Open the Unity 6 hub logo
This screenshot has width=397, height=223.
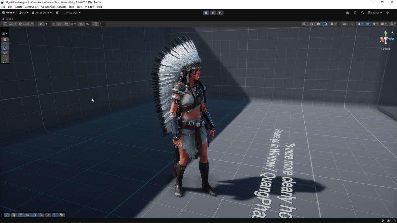pyautogui.click(x=8, y=13)
